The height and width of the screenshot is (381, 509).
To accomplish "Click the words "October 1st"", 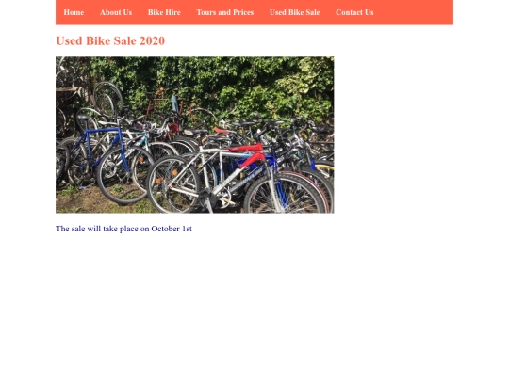I will point(172,229).
